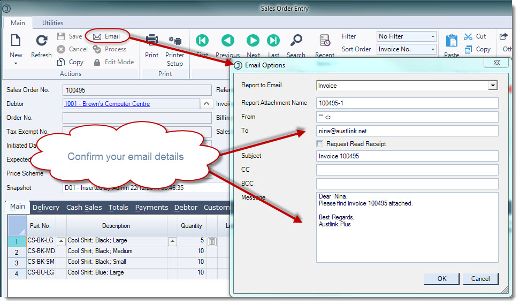Click the Description column header
This screenshot has height=305, width=520.
(117, 226)
